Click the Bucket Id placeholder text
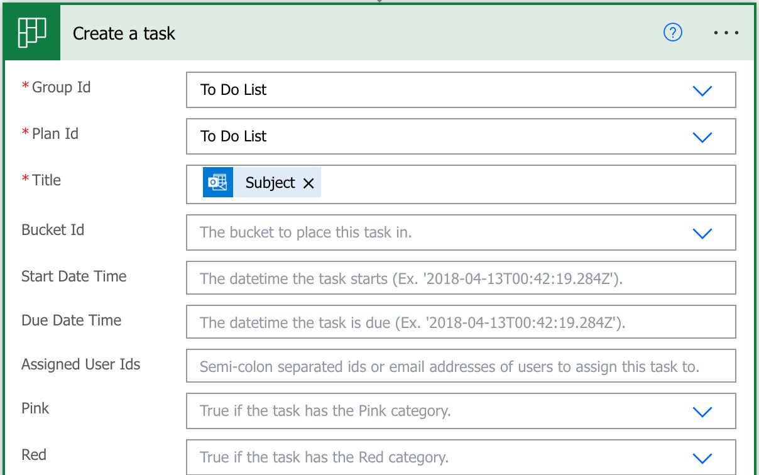759x475 pixels. pos(306,232)
